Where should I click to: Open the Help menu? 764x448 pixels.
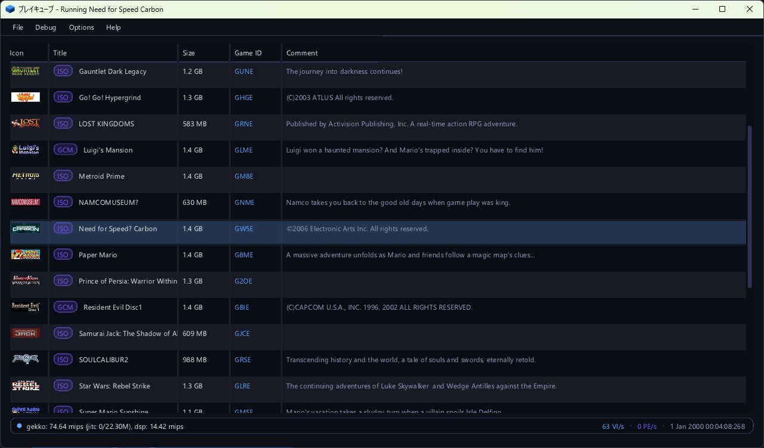(113, 27)
